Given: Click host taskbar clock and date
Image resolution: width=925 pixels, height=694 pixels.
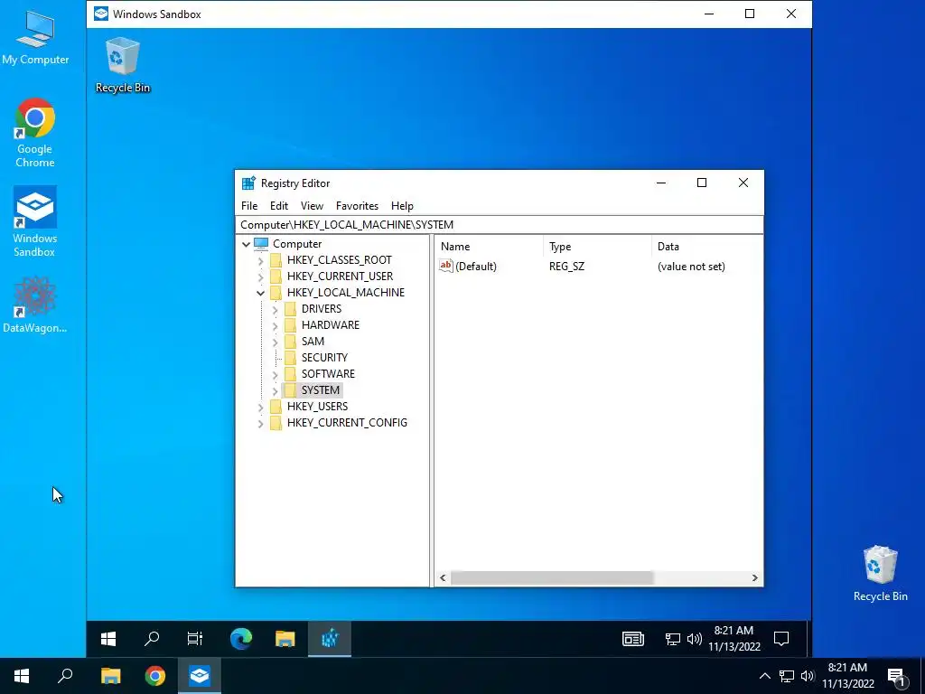Looking at the screenshot, I should pos(847,676).
